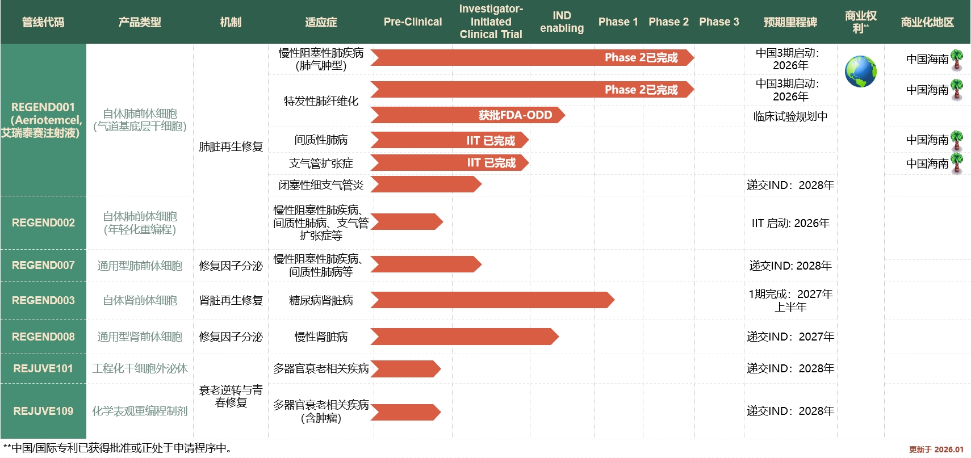Click the palm tree beside the IPF Phase 2 bar
Screen dimensions: 971x458
[957, 90]
